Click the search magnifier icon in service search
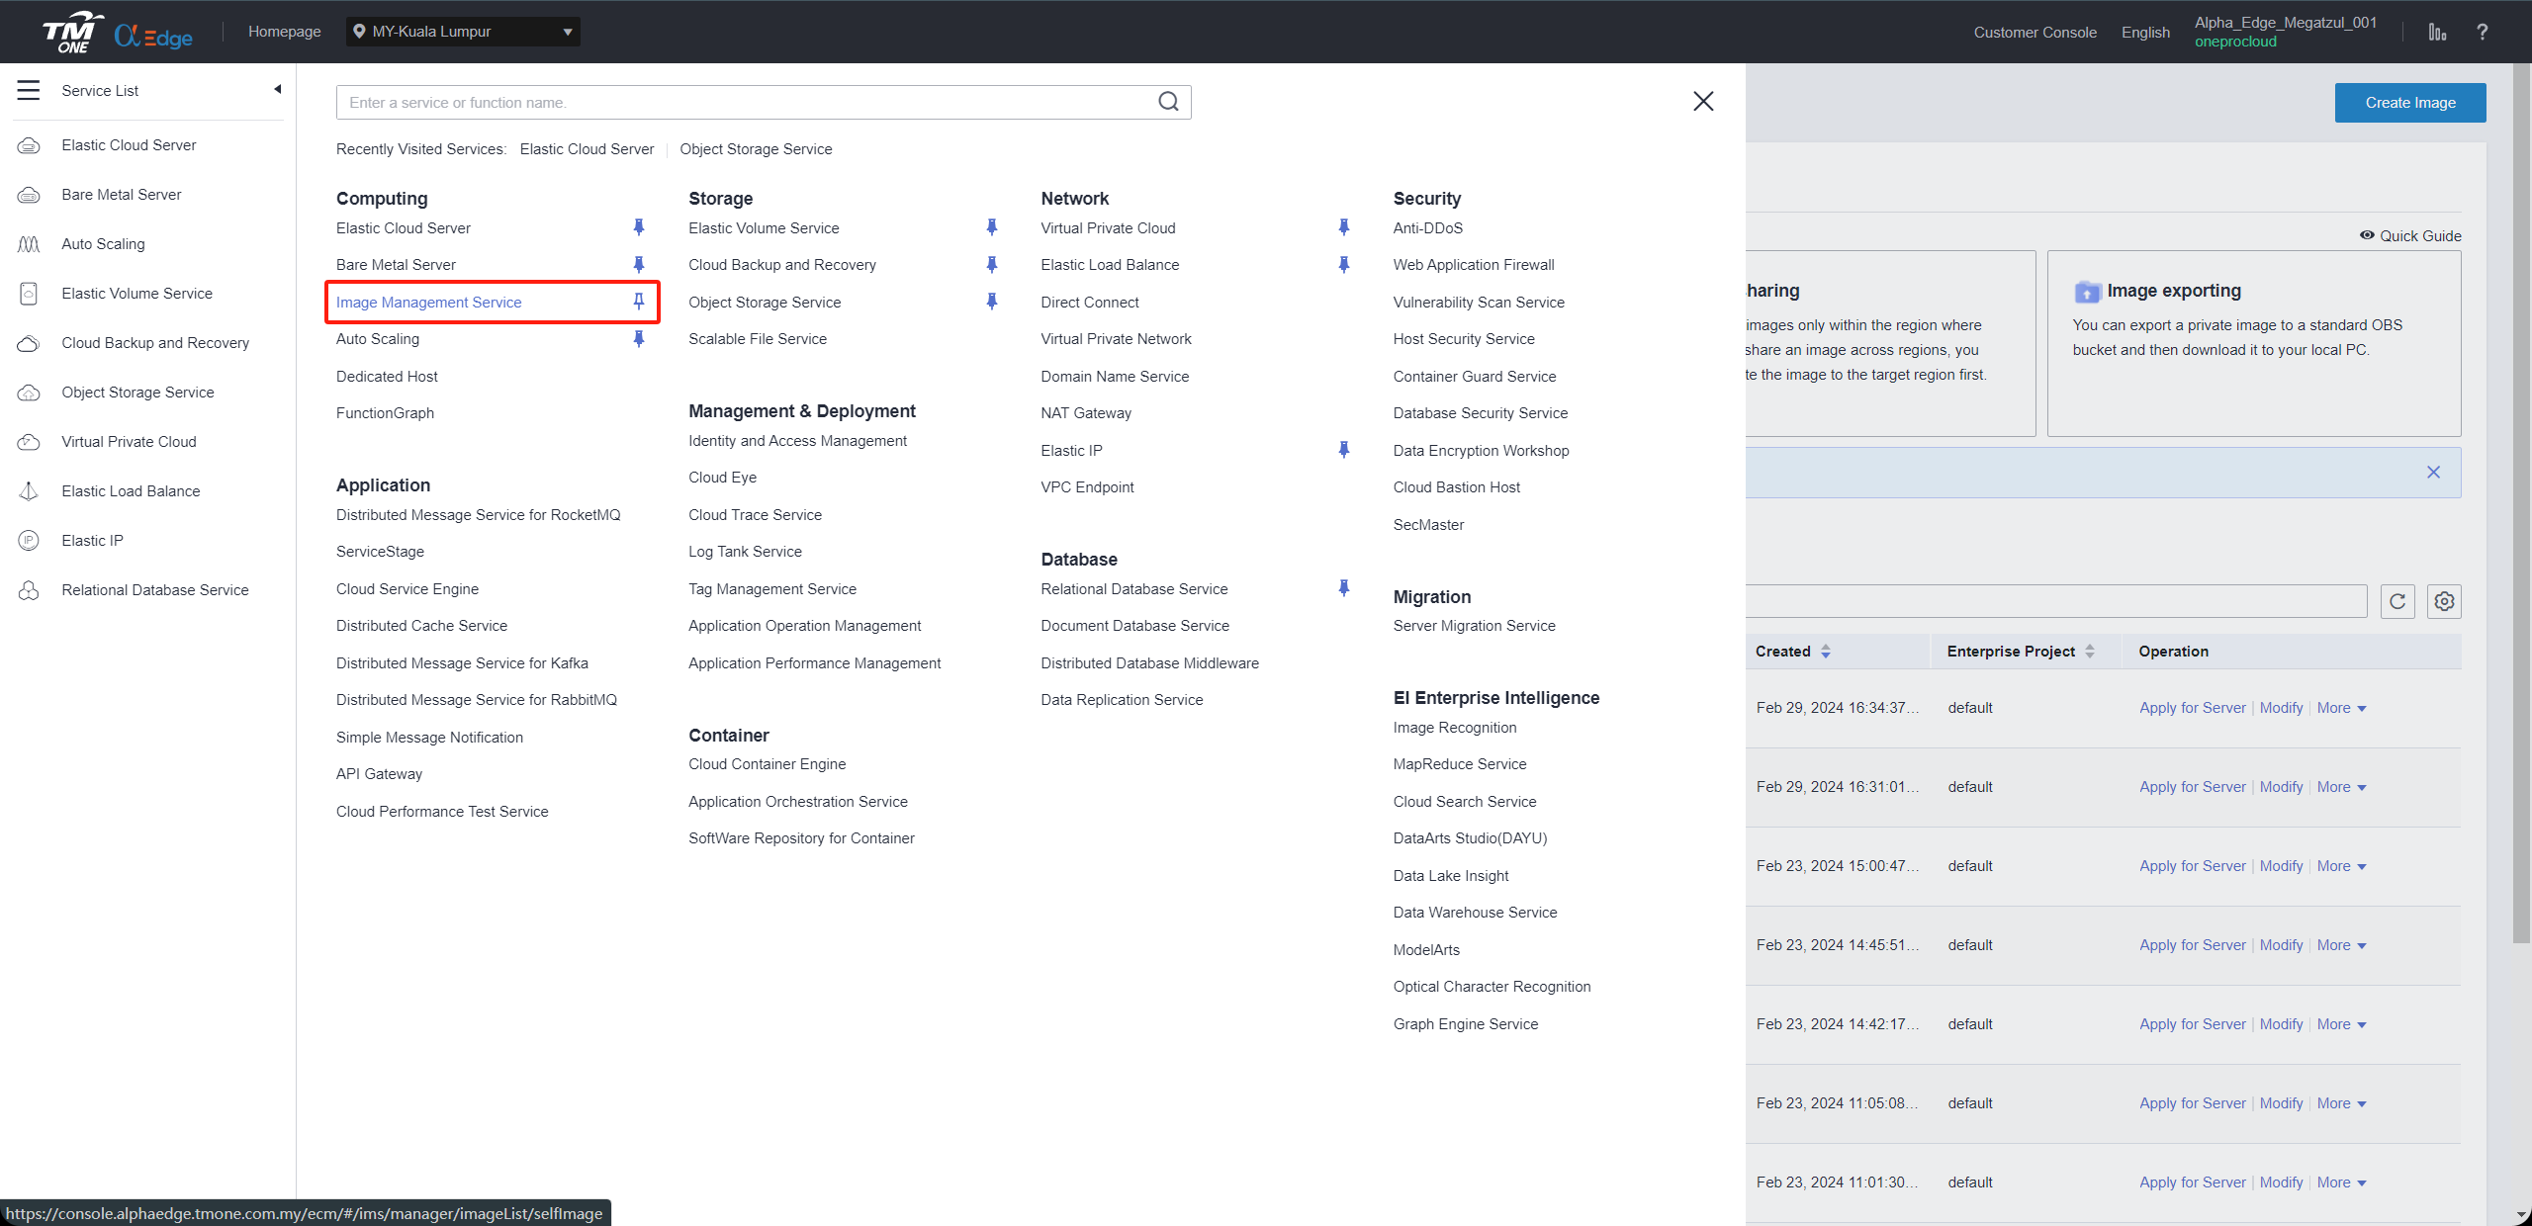 [x=1168, y=102]
